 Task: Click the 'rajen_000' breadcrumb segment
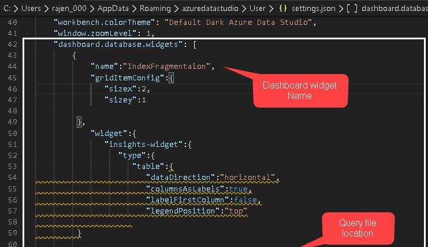pyautogui.click(x=69, y=9)
